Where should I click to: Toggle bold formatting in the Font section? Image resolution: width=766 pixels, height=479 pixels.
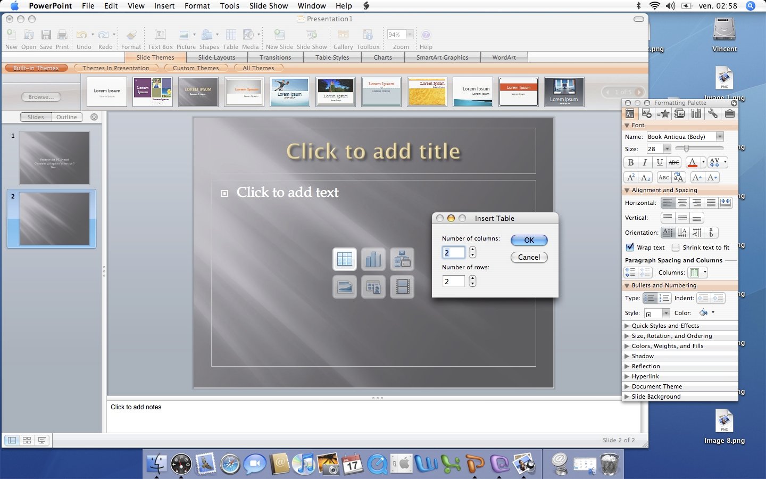[x=630, y=162]
